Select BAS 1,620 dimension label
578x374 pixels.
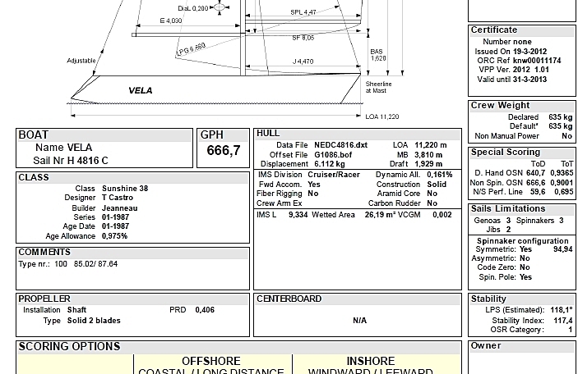coord(378,55)
